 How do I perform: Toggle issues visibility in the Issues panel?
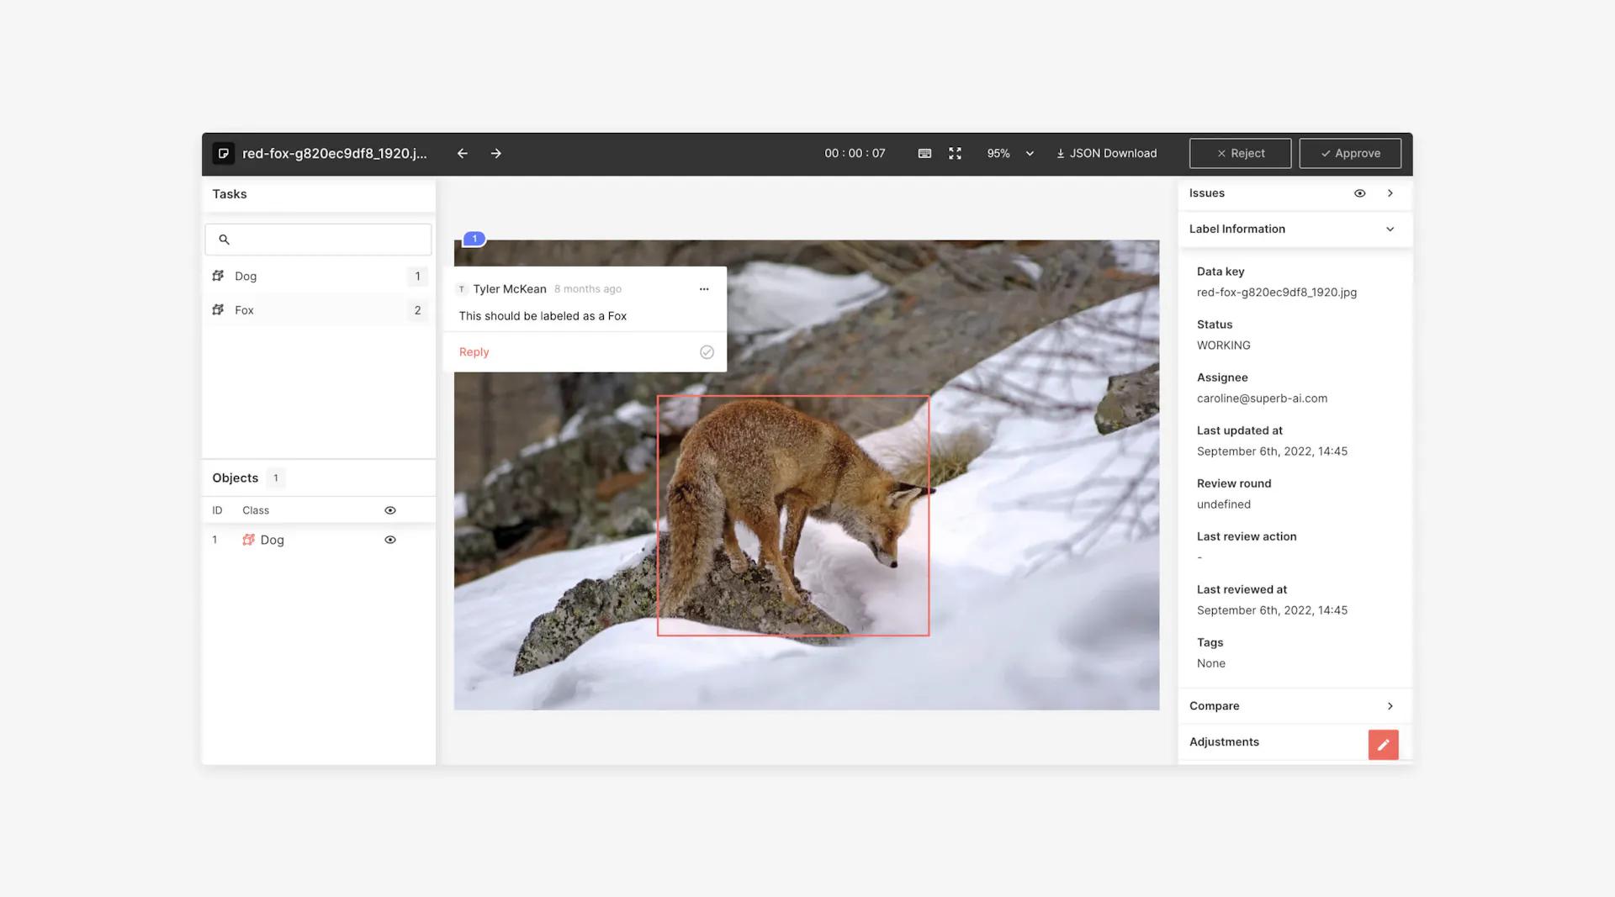tap(1359, 193)
